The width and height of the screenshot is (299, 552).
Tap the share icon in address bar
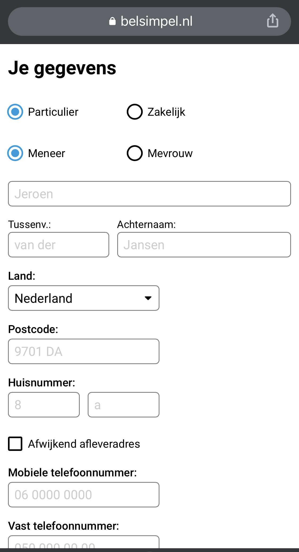(272, 21)
